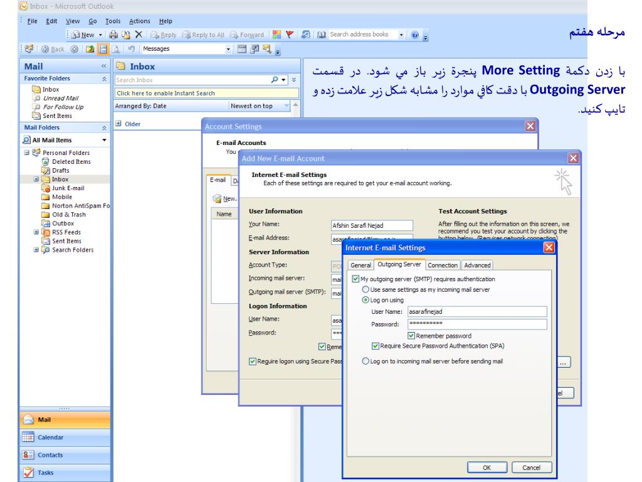The image size is (642, 482).
Task: Click the Categorize color grid icon
Action: (x=276, y=35)
